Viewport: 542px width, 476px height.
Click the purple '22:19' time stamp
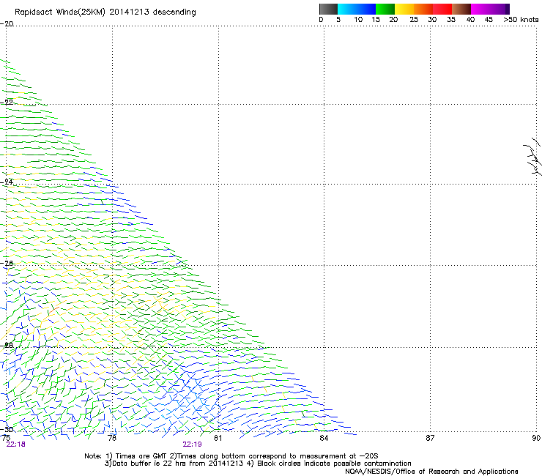(192, 445)
